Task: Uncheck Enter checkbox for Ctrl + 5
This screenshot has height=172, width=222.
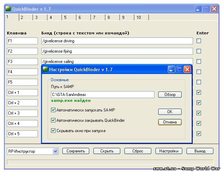Action: pos(199,133)
